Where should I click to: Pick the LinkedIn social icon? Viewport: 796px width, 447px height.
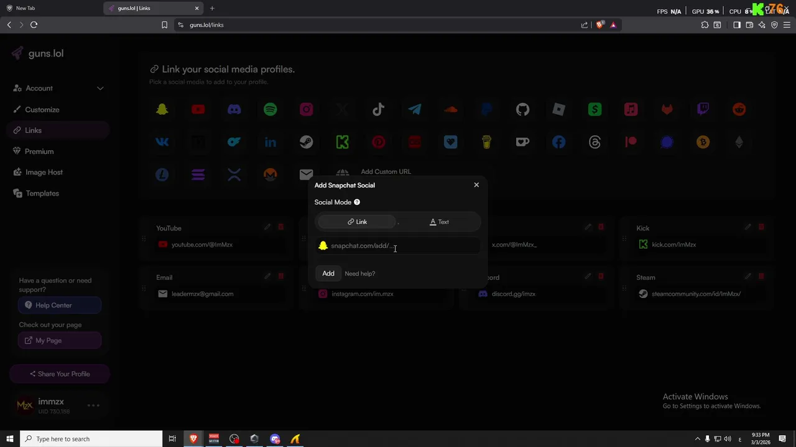pos(271,142)
